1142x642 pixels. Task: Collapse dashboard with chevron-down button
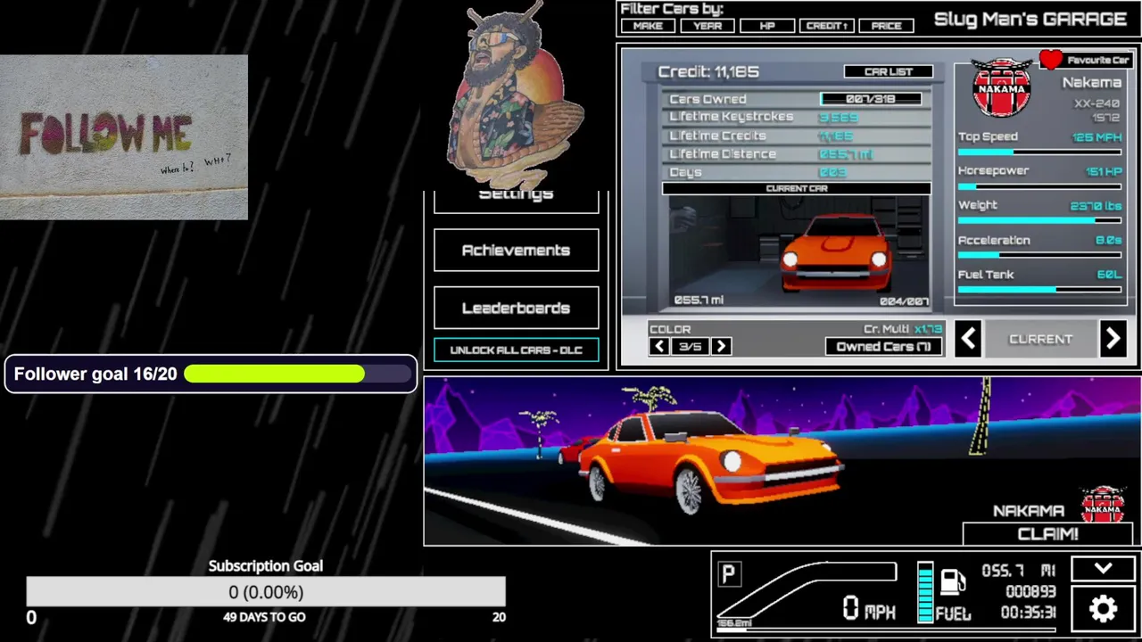point(1104,569)
